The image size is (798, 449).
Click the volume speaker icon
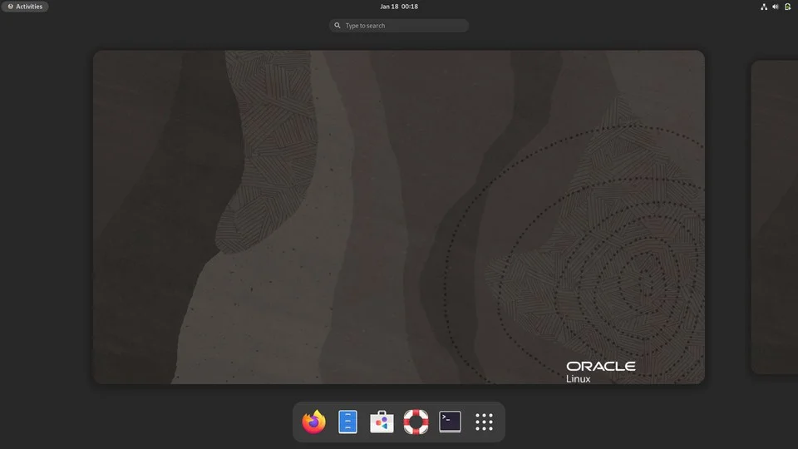[775, 7]
